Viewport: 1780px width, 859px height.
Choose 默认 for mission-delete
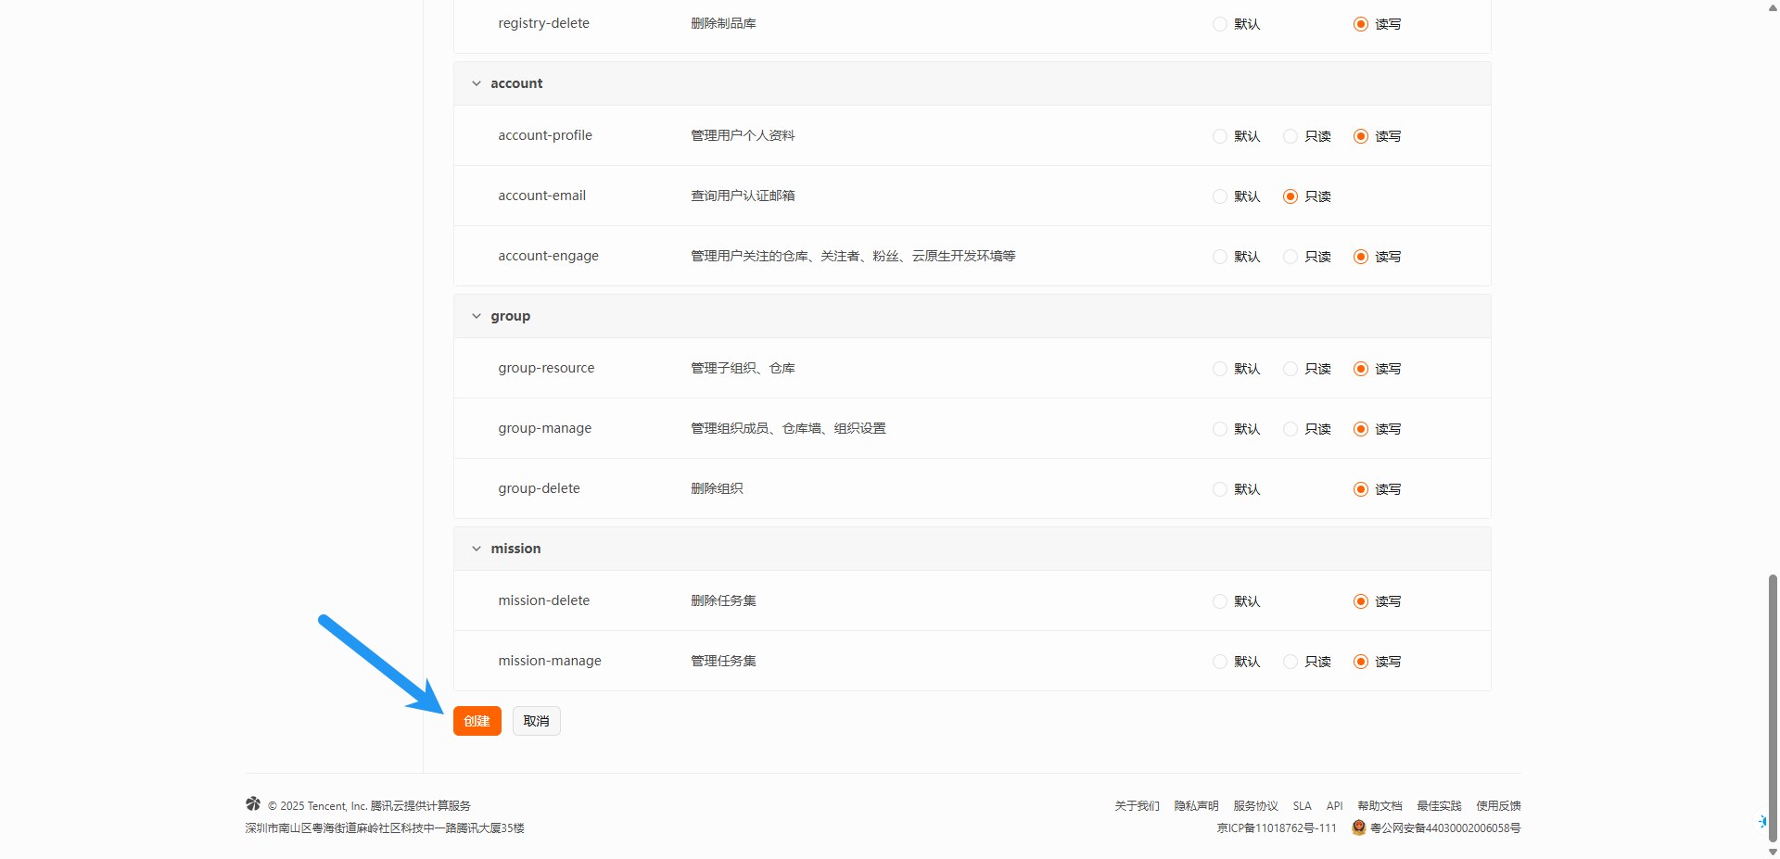click(x=1220, y=601)
